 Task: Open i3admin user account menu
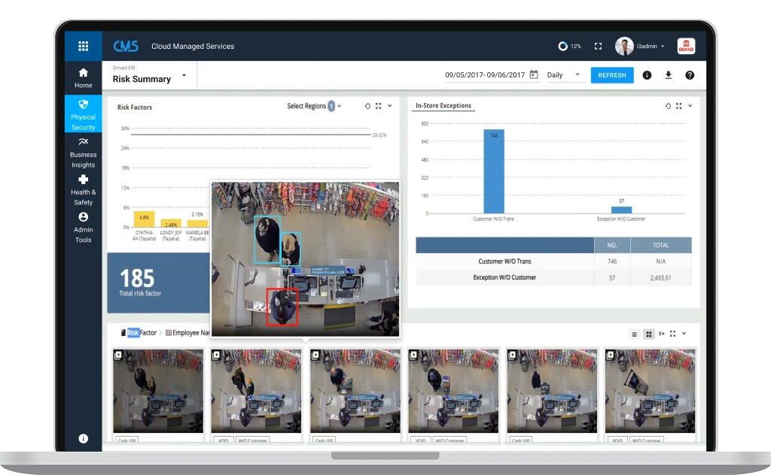pos(641,46)
